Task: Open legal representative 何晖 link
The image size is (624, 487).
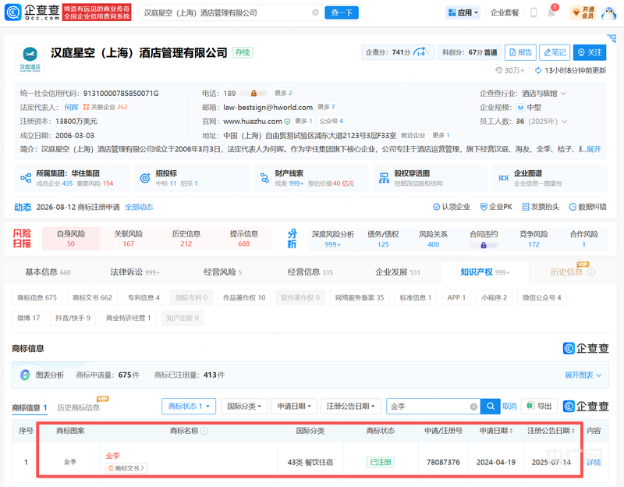Action: (71, 107)
